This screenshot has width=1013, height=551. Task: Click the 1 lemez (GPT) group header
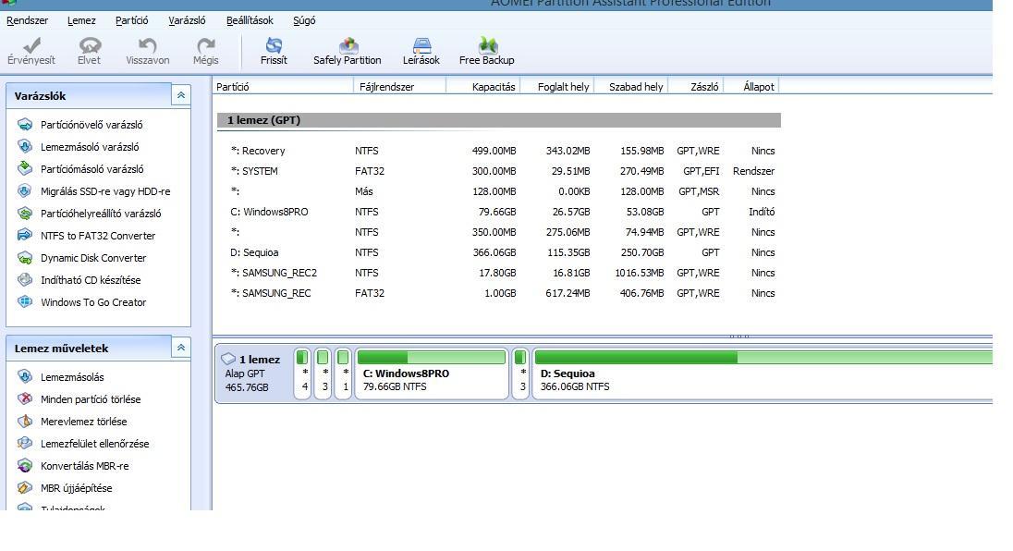(x=499, y=120)
